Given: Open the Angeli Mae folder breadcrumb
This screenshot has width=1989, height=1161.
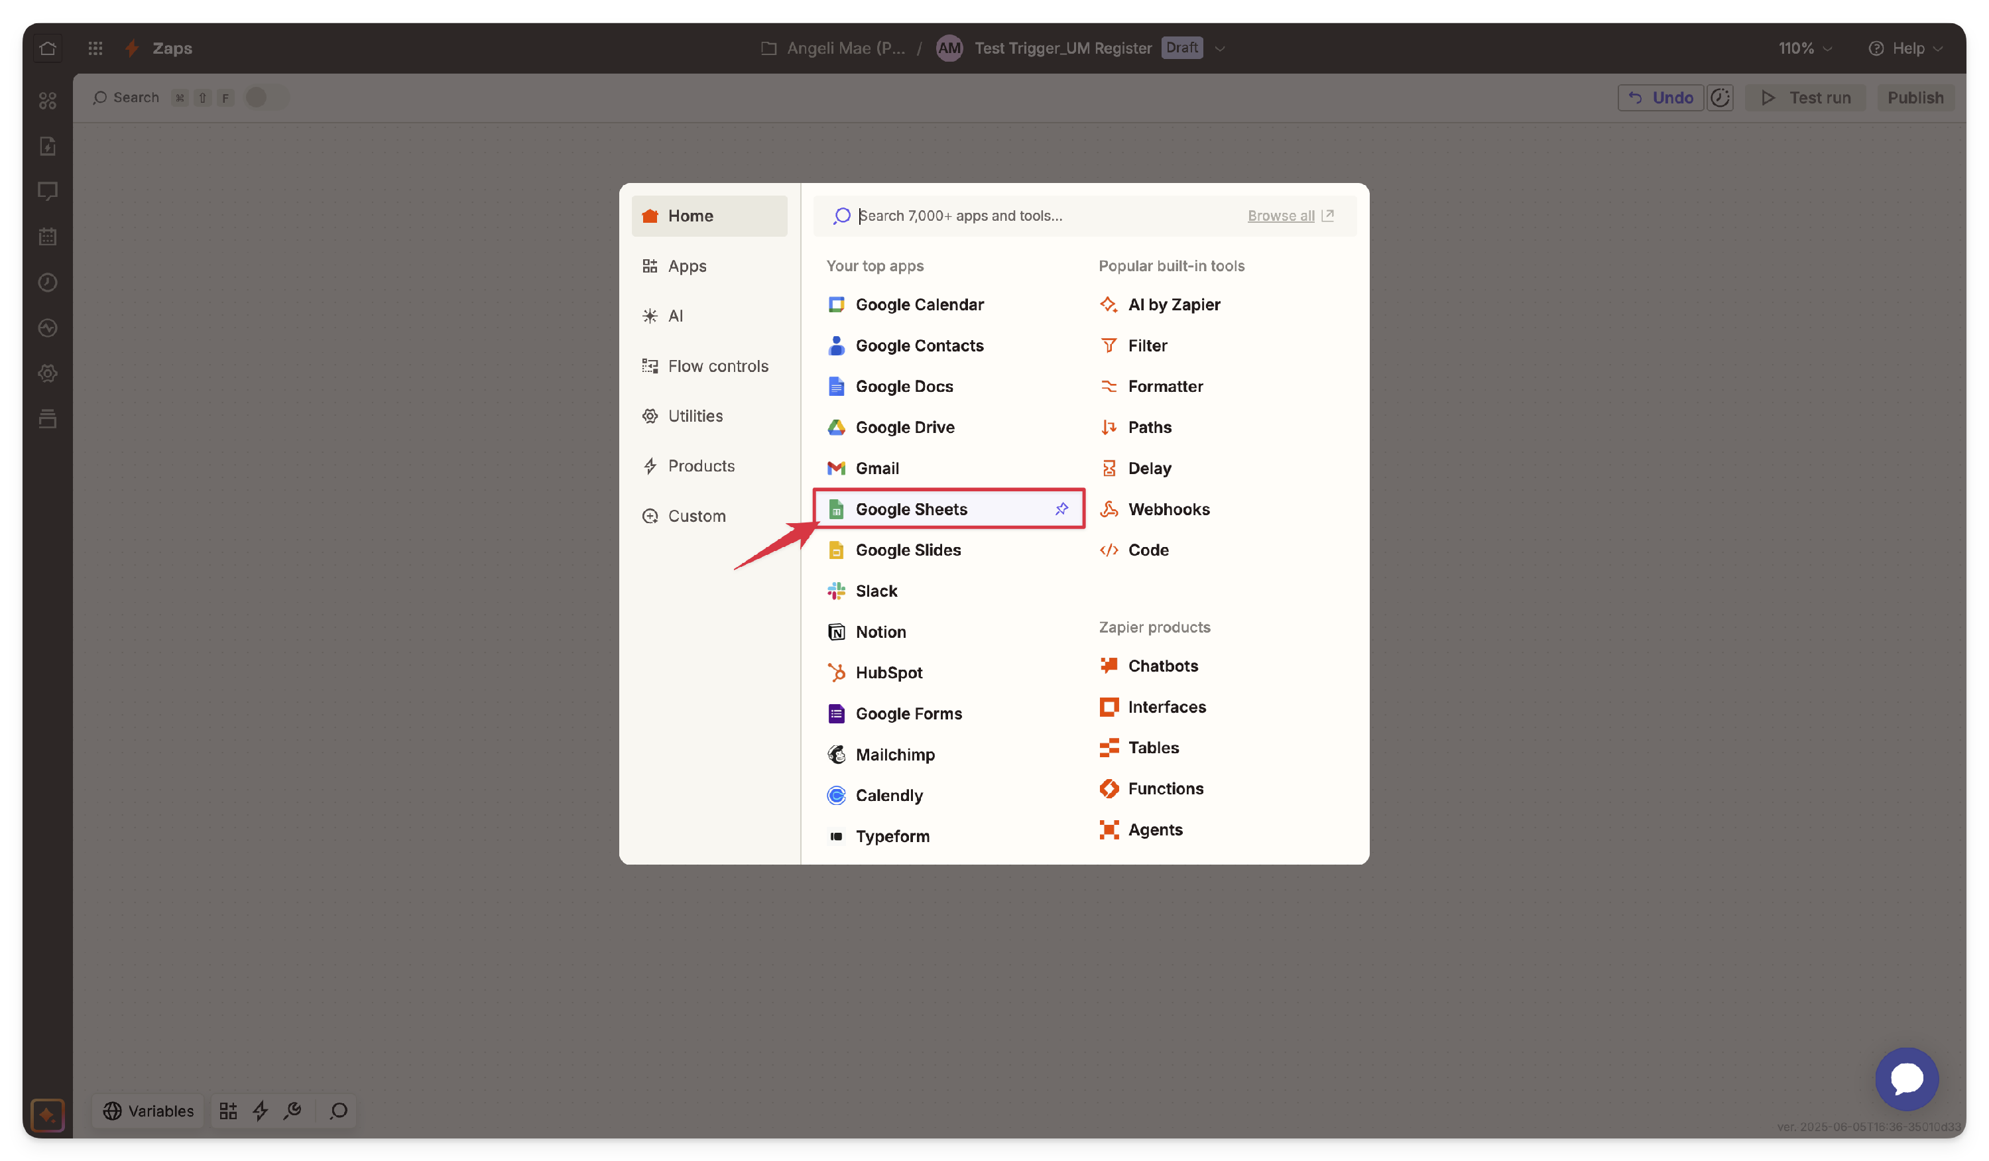Looking at the screenshot, I should point(833,49).
